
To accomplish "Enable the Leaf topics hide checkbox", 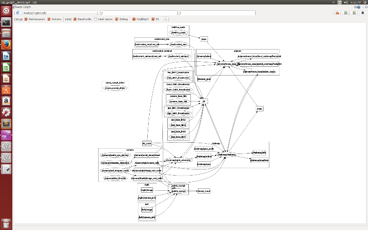I will pos(96,19).
